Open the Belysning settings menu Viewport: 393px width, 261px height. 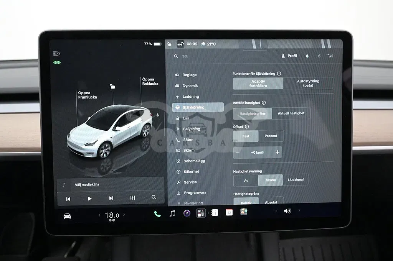click(x=188, y=129)
